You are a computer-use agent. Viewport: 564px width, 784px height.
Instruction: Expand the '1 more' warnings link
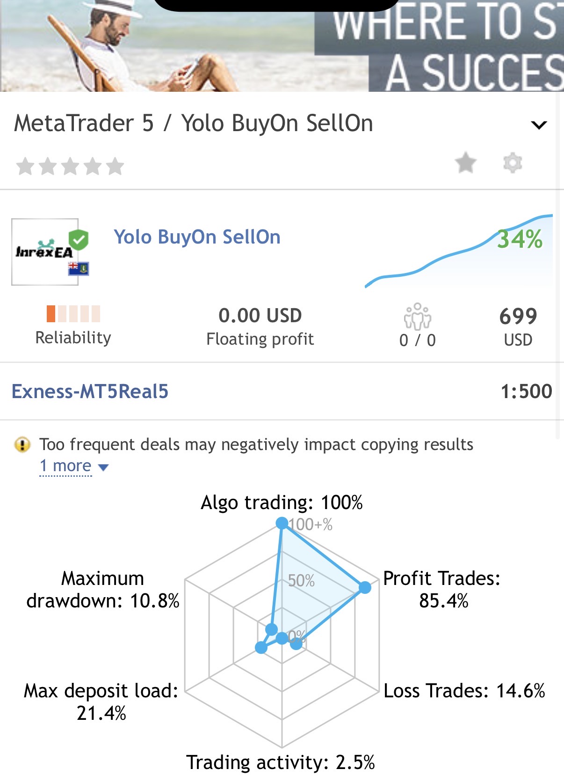tap(65, 466)
